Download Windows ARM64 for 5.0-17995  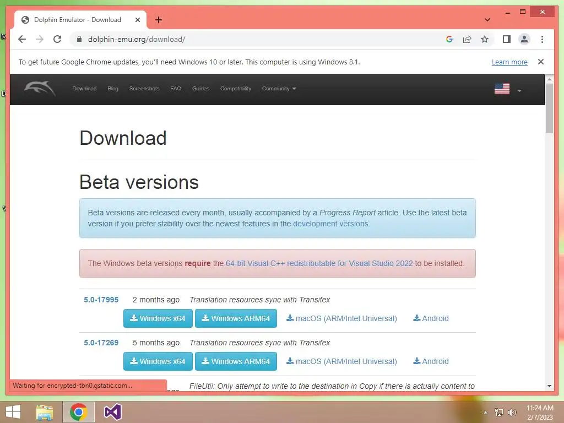236,318
